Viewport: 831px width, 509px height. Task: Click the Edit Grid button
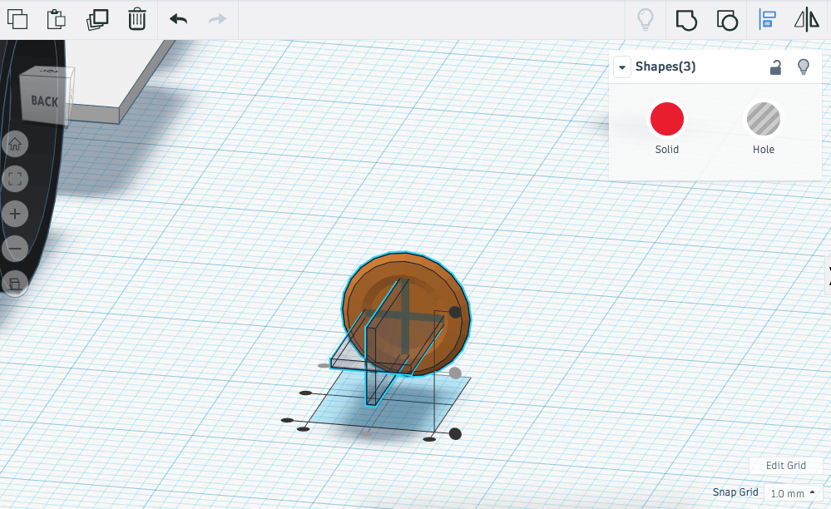click(785, 465)
